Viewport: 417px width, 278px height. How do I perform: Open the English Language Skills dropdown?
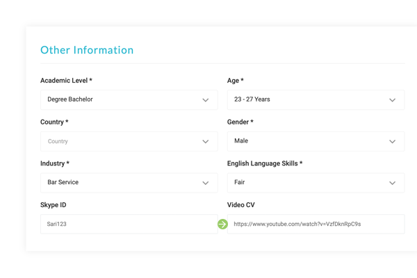[316, 183]
